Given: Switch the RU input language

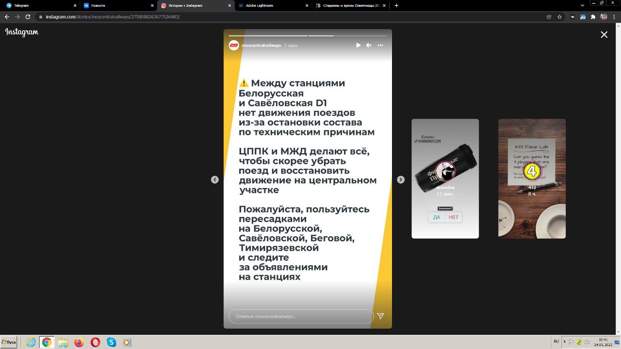Looking at the screenshot, I should pyautogui.click(x=556, y=342).
